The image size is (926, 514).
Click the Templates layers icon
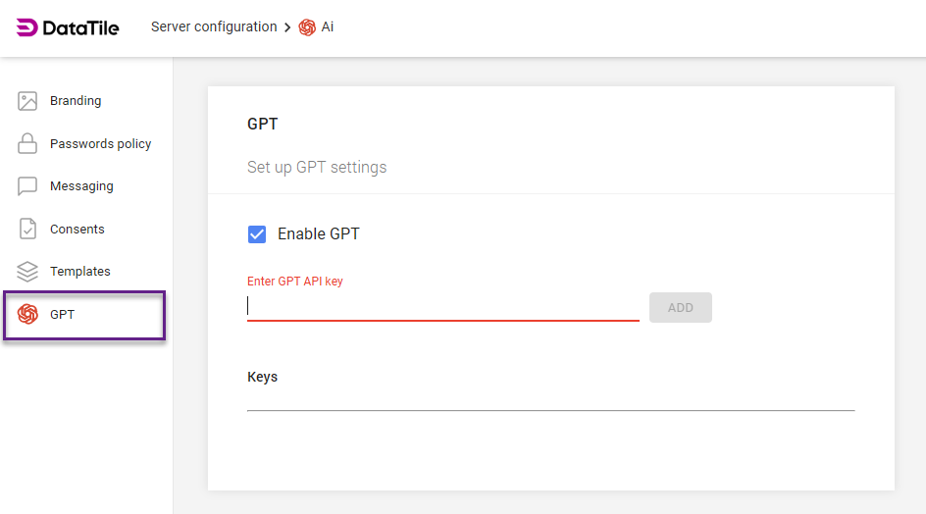27,272
